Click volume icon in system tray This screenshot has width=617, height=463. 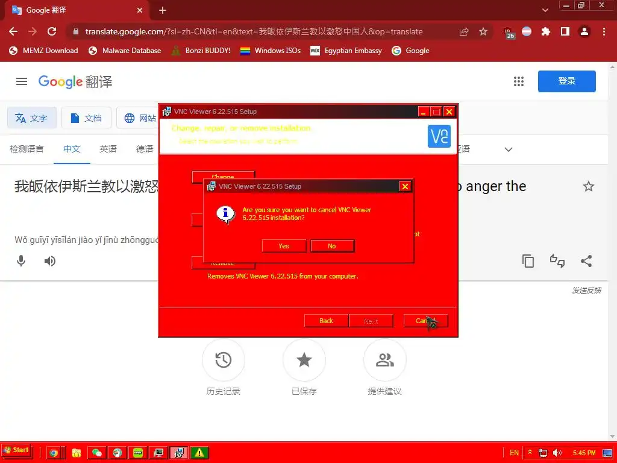click(557, 453)
